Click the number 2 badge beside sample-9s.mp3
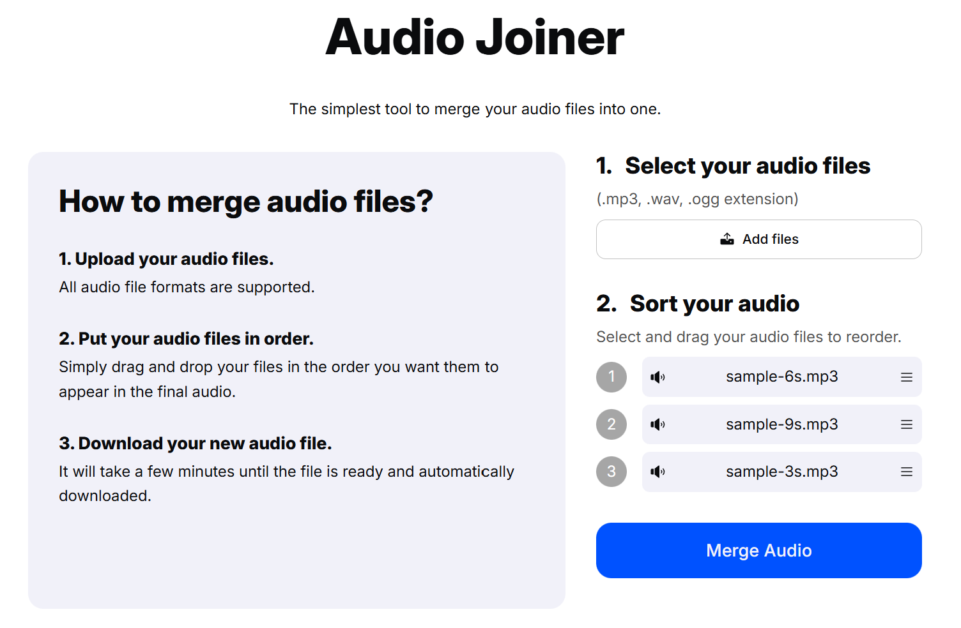The image size is (961, 628). [x=611, y=424]
